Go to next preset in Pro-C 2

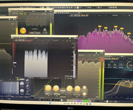click(x=90, y=55)
